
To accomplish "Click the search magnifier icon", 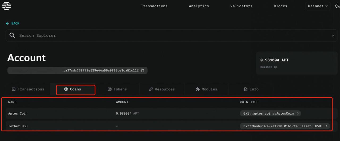I will pos(12,35).
